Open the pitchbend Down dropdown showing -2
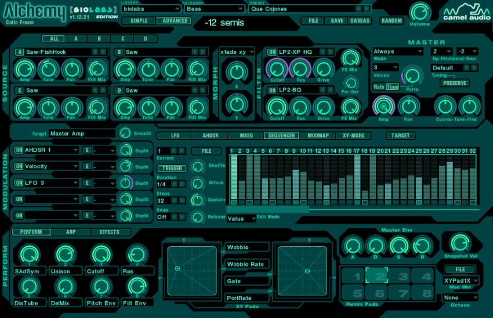Image resolution: width=493 pixels, height=318 pixels. [467, 51]
